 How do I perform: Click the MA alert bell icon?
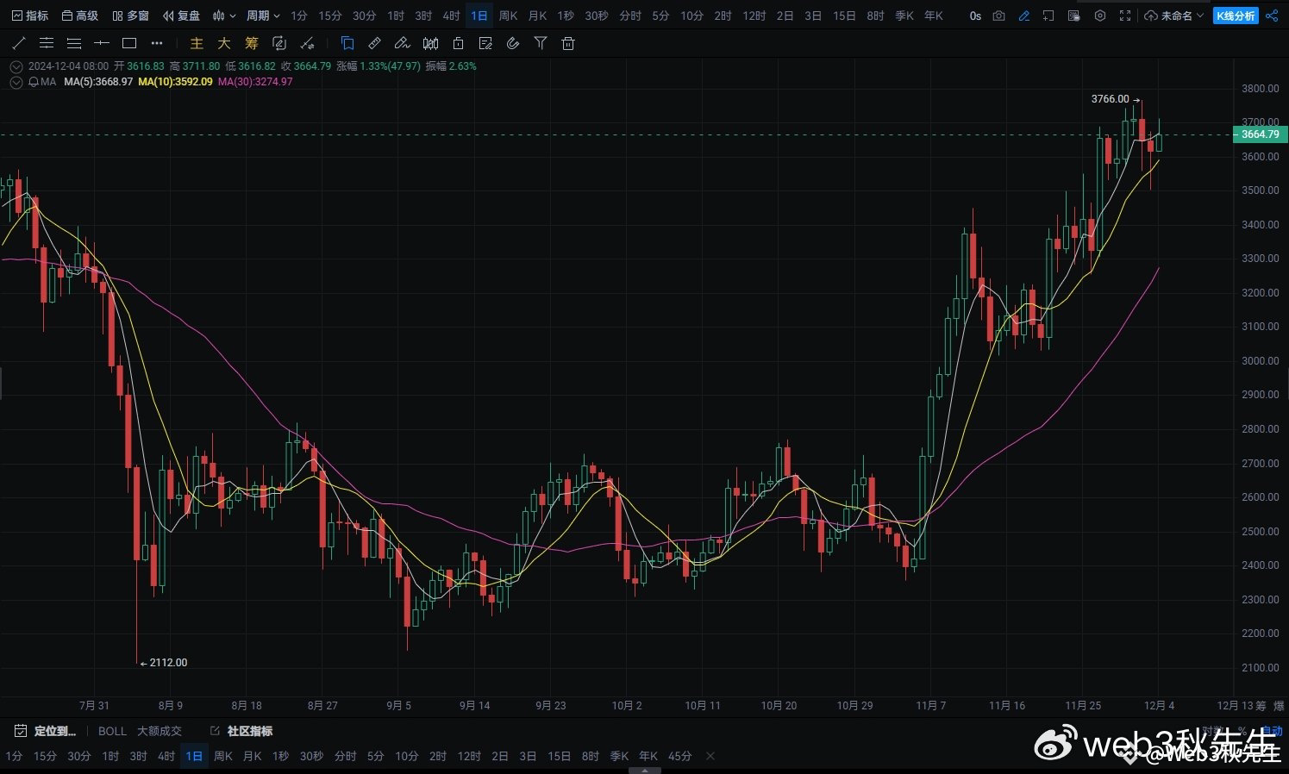click(34, 82)
